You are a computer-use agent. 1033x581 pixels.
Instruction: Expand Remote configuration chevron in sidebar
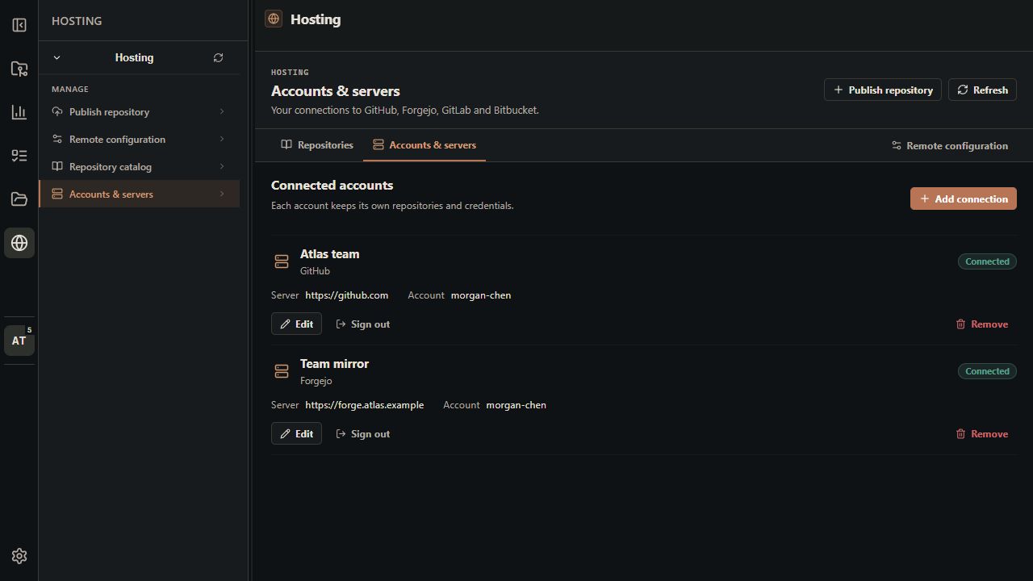point(222,139)
